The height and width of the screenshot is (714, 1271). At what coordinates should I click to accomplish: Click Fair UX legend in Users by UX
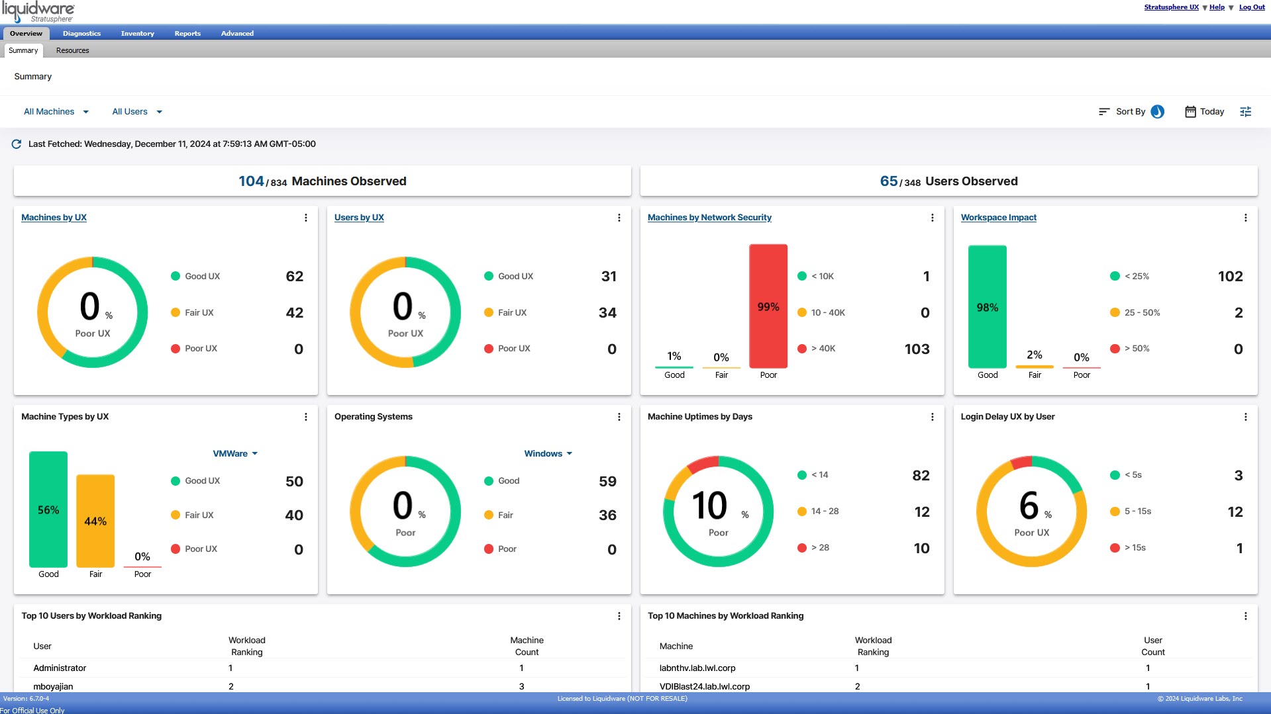505,313
